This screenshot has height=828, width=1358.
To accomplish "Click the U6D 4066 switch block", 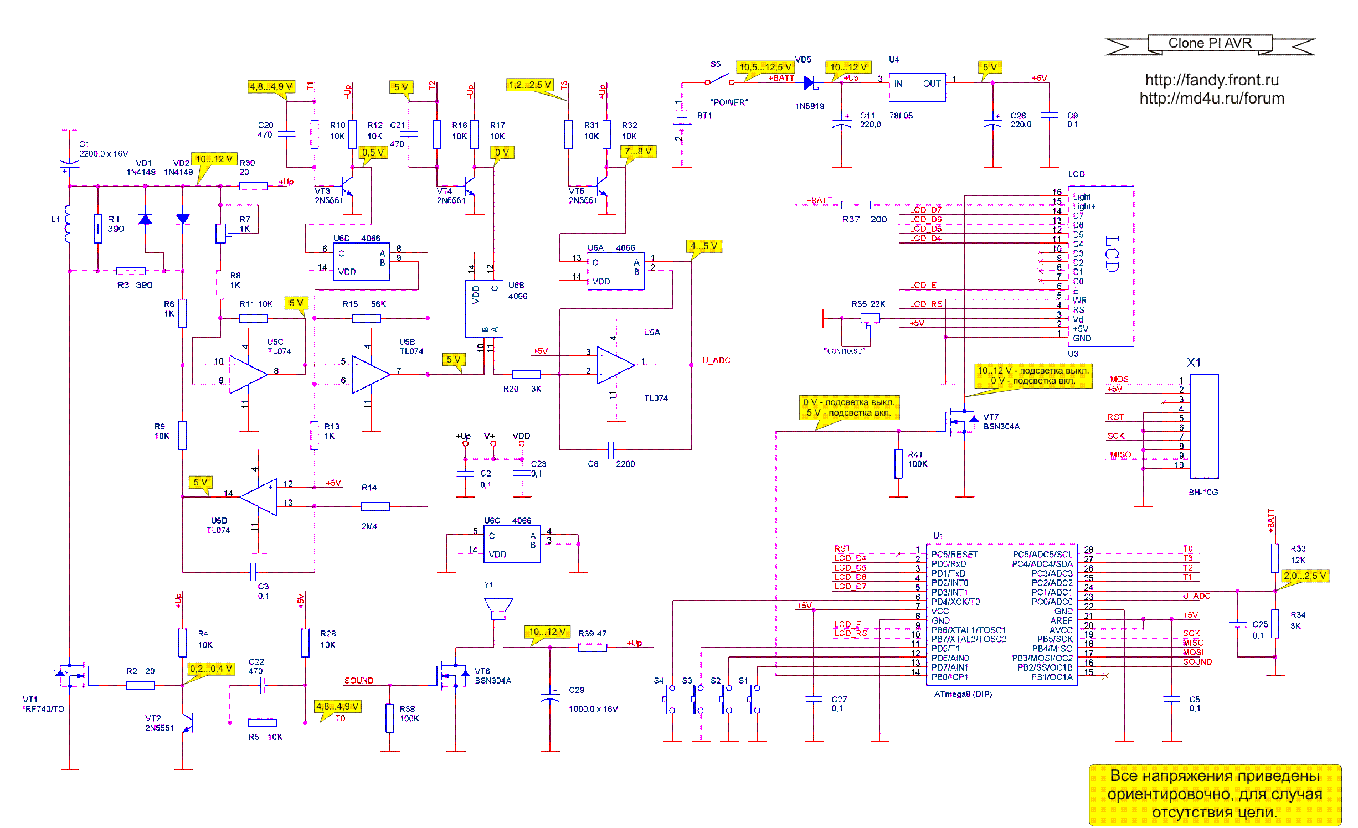I will click(362, 261).
